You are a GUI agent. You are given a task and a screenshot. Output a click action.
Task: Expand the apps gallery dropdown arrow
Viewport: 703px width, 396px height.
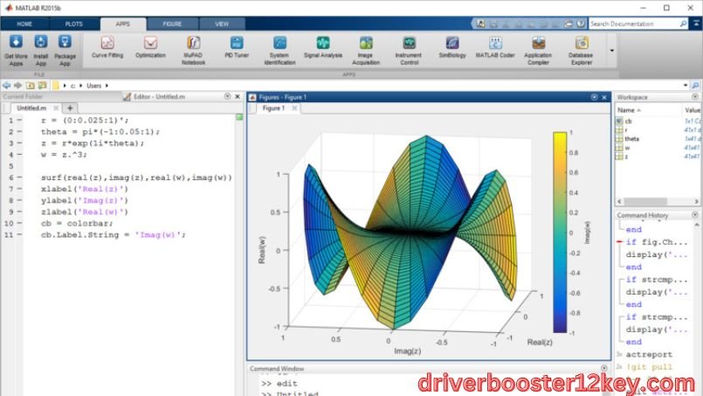pos(612,51)
